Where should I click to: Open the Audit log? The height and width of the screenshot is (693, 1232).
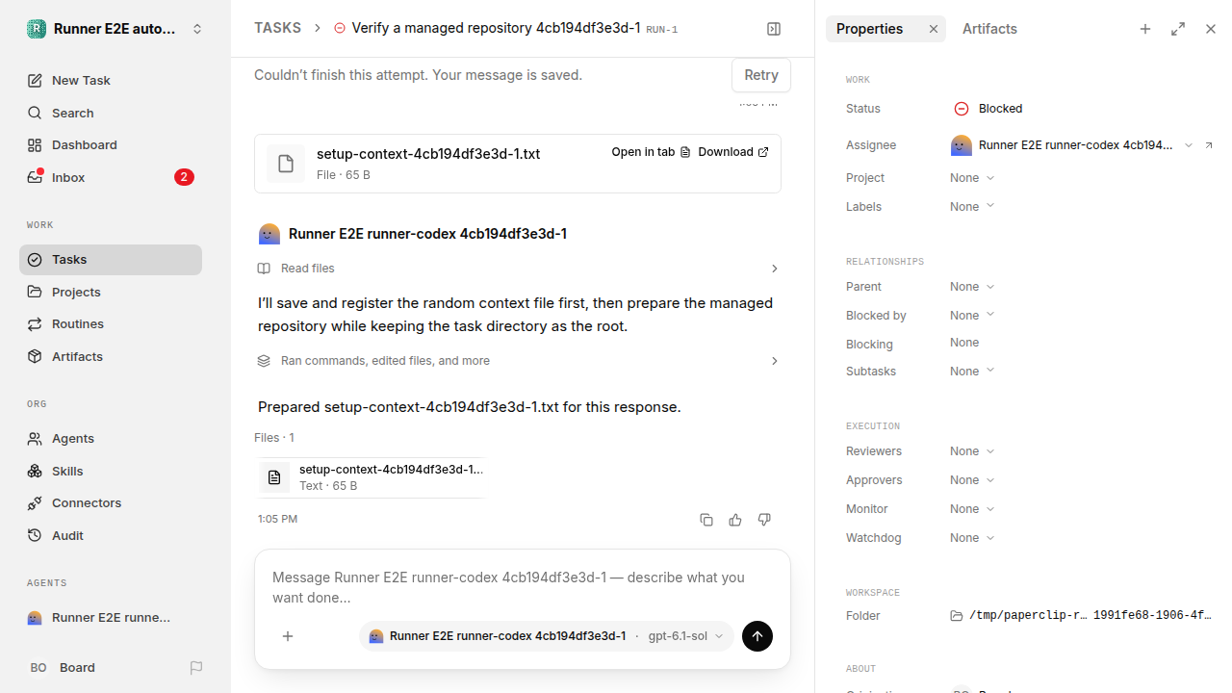pos(111,535)
